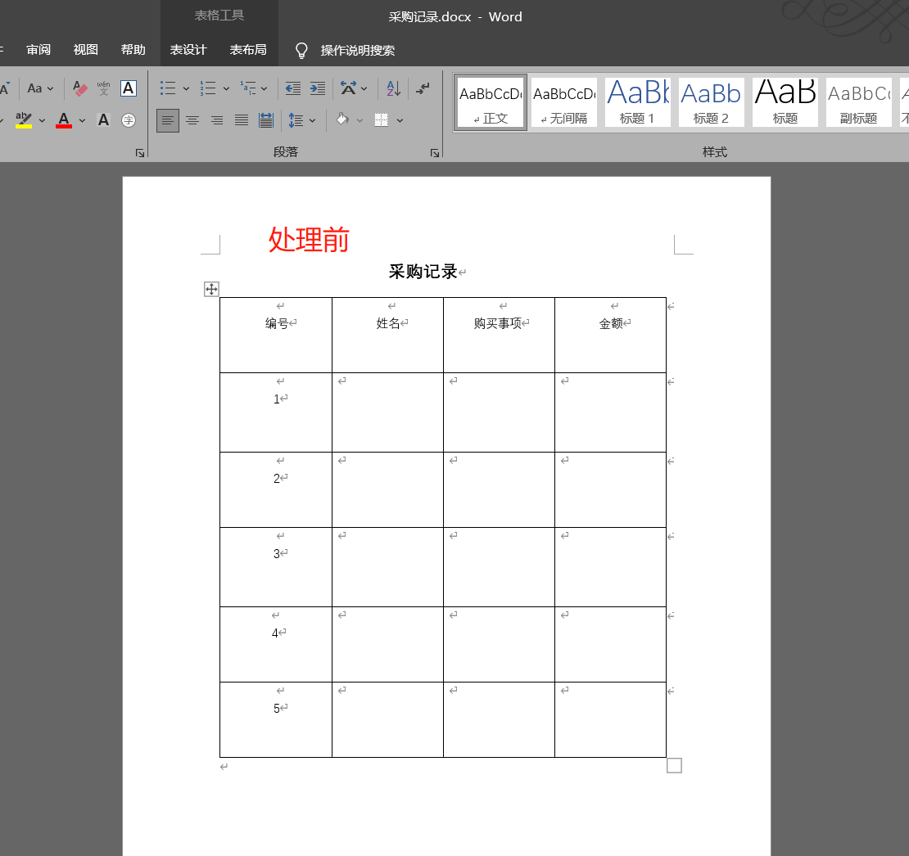The image size is (909, 856).
Task: Click the Character Border icon
Action: [128, 88]
